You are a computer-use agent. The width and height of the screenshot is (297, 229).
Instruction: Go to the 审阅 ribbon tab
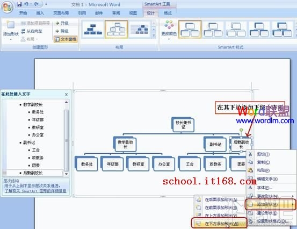pos(116,13)
